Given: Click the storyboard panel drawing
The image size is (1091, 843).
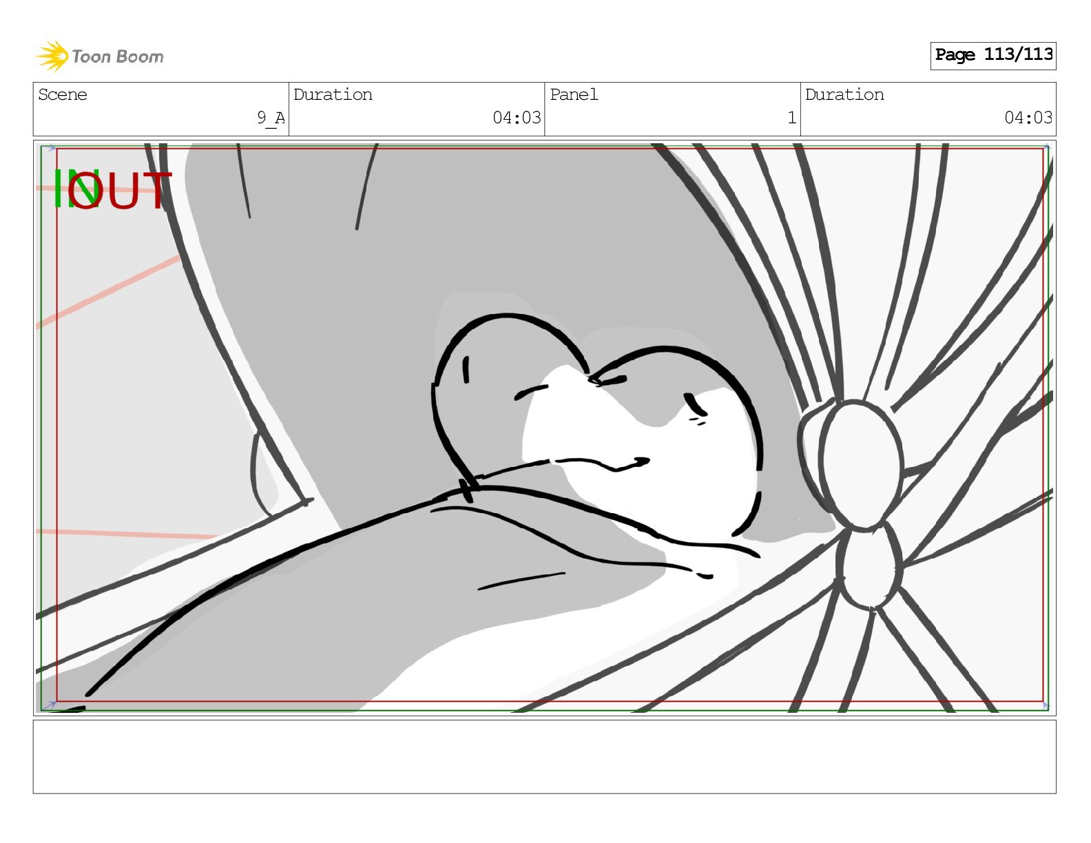Looking at the screenshot, I should (x=544, y=427).
